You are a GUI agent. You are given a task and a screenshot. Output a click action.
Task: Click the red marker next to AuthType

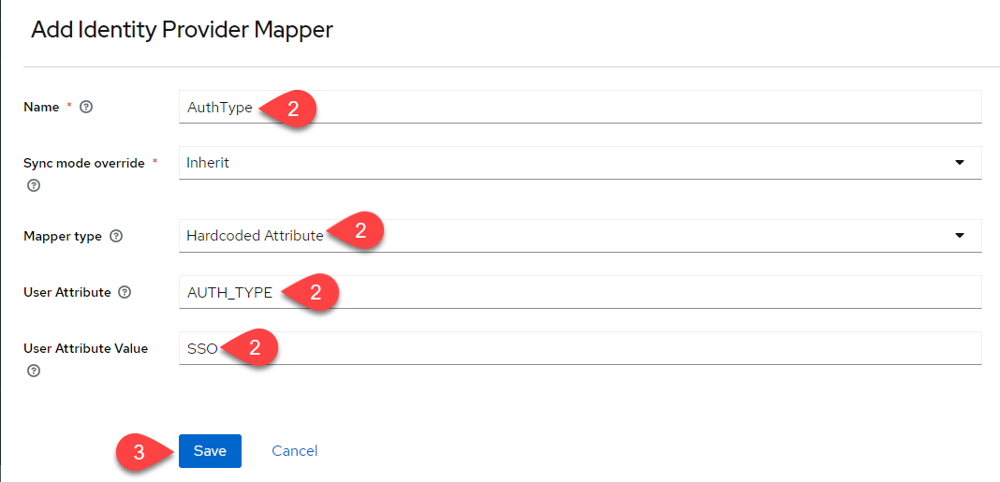(291, 109)
